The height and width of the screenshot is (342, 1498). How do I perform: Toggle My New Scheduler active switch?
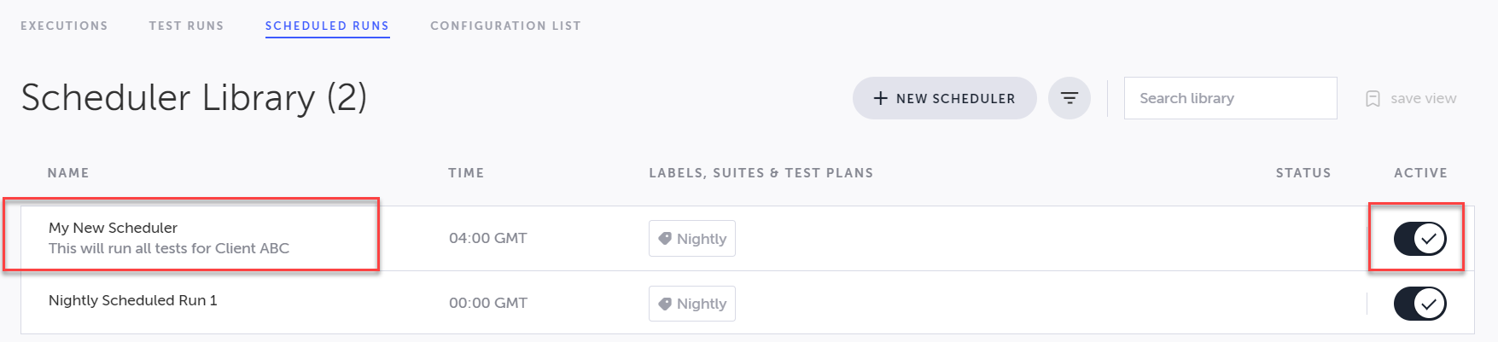1419,239
